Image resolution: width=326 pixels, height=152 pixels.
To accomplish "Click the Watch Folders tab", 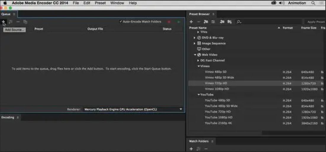I will [x=199, y=141].
